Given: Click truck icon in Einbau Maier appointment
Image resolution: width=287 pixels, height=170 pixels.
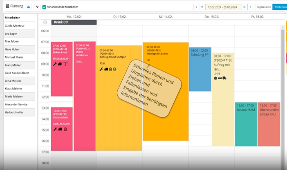Looking at the screenshot, I should (60, 129).
